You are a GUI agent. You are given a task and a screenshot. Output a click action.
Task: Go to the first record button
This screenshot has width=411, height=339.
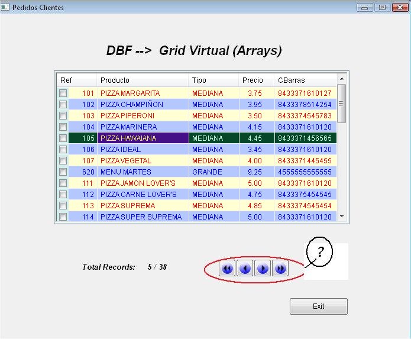click(227, 268)
